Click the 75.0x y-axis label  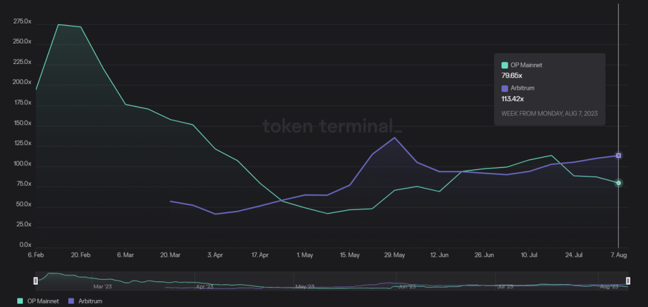point(23,184)
